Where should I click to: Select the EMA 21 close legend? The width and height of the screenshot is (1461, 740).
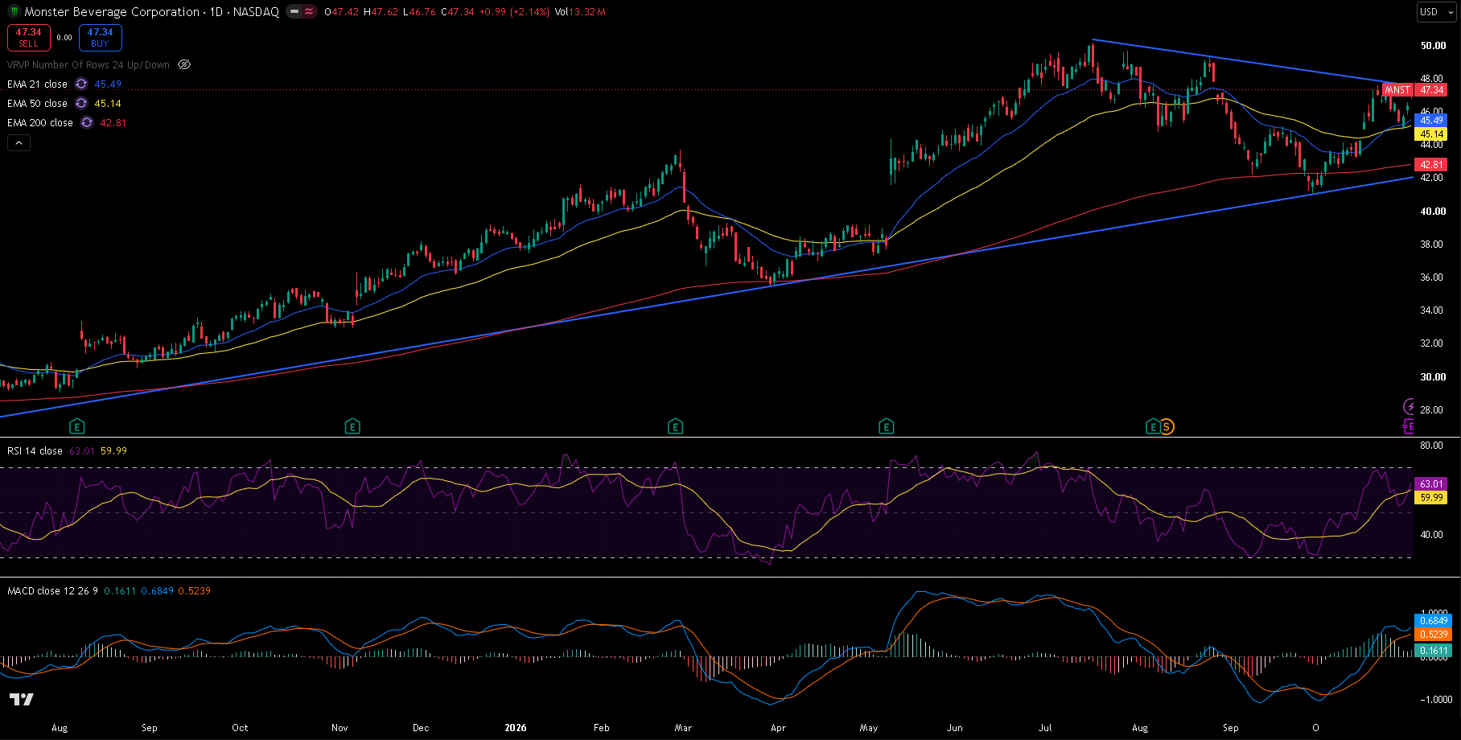37,84
